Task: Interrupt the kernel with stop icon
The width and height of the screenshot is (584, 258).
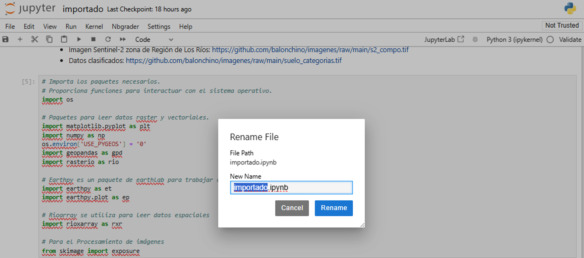Action: (x=93, y=39)
